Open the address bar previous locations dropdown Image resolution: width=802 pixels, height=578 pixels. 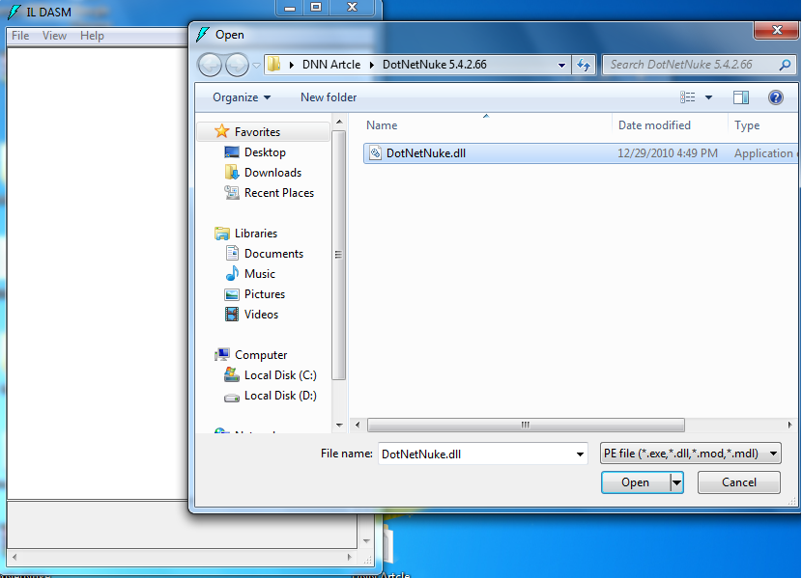click(561, 65)
